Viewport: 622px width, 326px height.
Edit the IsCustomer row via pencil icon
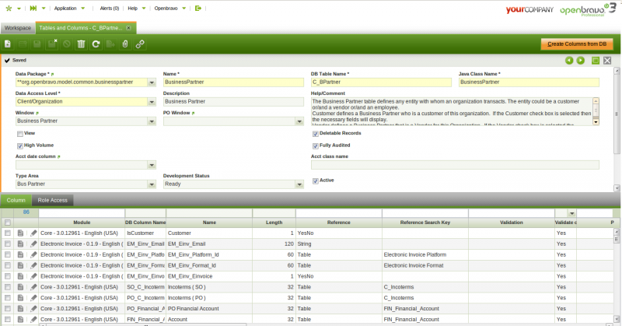pos(33,233)
